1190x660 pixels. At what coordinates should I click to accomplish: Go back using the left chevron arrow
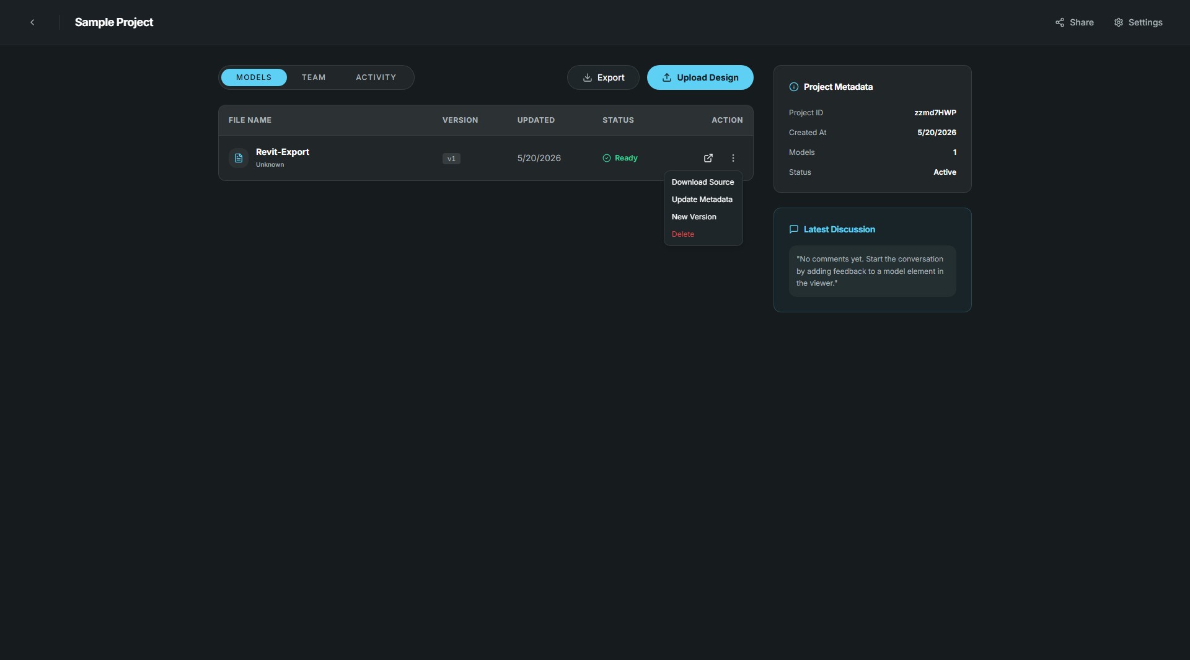(32, 22)
